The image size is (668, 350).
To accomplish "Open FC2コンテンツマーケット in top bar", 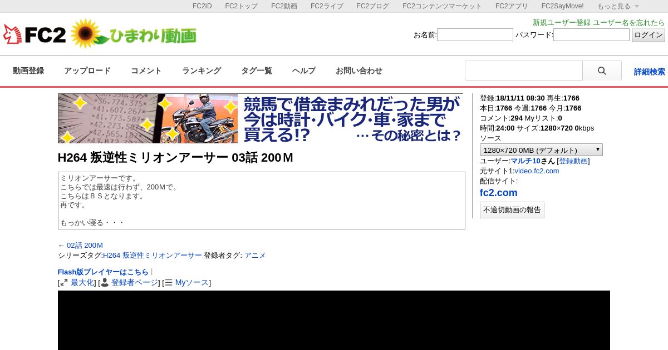I will coord(442,6).
